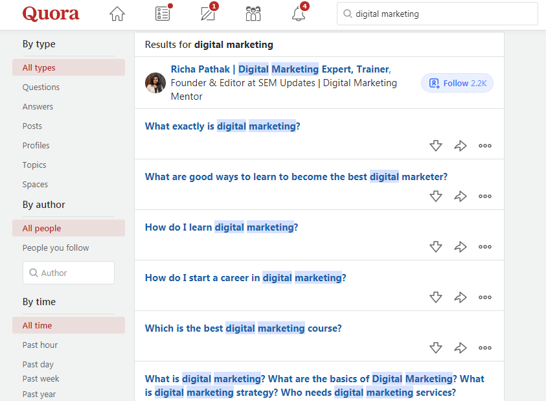This screenshot has height=401, width=546.
Task: Share the 'best digital marketer' question
Action: [x=461, y=196]
